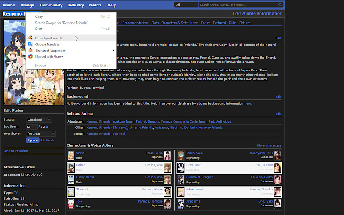344x215 pixels.
Task: Open Serval character thumbnail
Action: [71, 155]
